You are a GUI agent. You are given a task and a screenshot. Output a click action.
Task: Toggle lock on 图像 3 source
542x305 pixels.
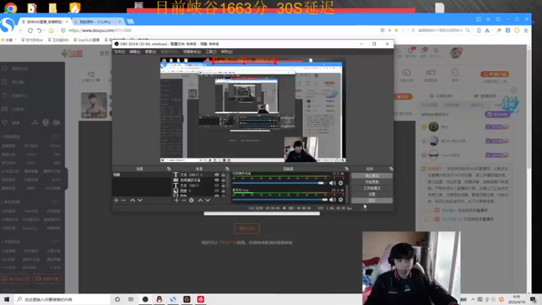click(x=224, y=190)
